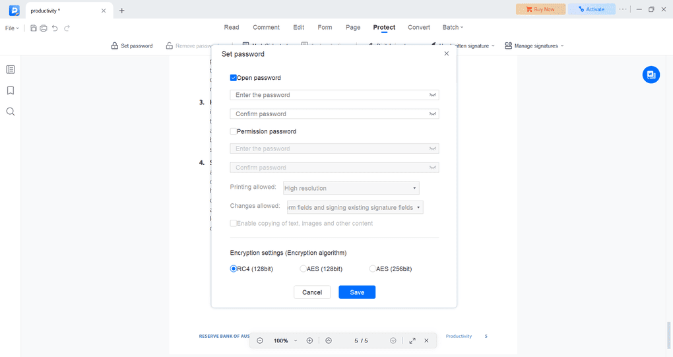
Task: Zoom out with the minus icon
Action: (x=260, y=341)
